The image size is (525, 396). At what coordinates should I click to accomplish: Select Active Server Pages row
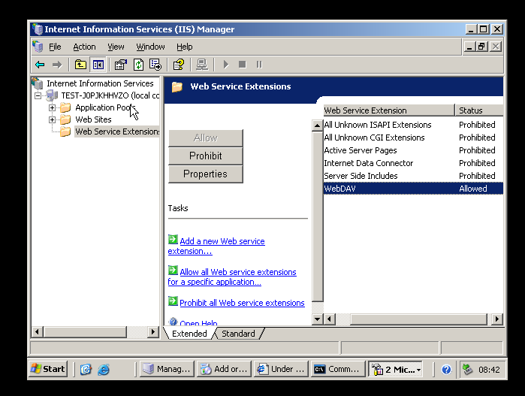point(413,150)
